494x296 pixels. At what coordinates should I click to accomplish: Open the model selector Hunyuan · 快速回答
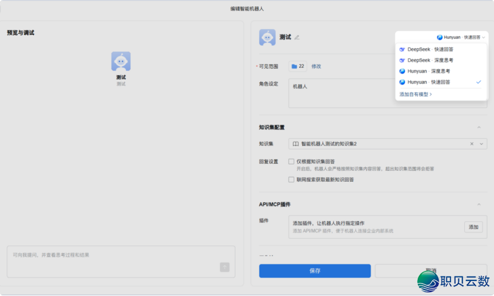pos(461,38)
